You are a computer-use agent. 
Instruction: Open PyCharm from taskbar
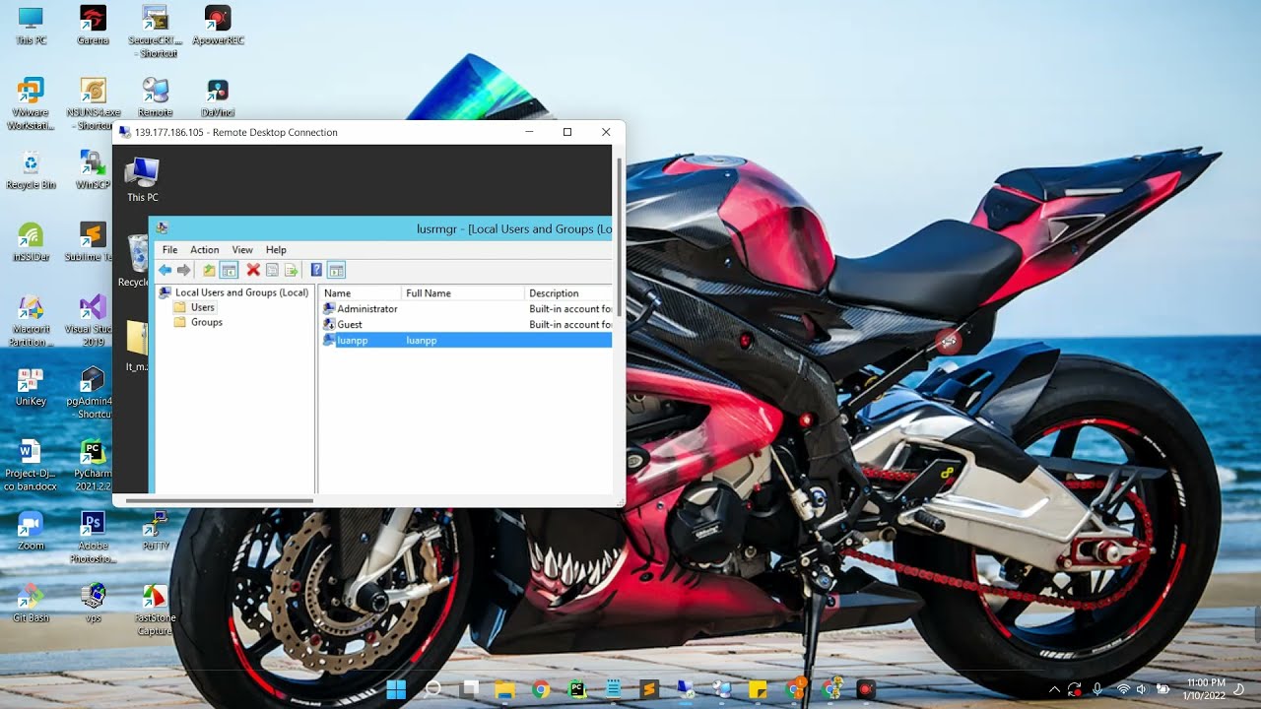(x=577, y=689)
